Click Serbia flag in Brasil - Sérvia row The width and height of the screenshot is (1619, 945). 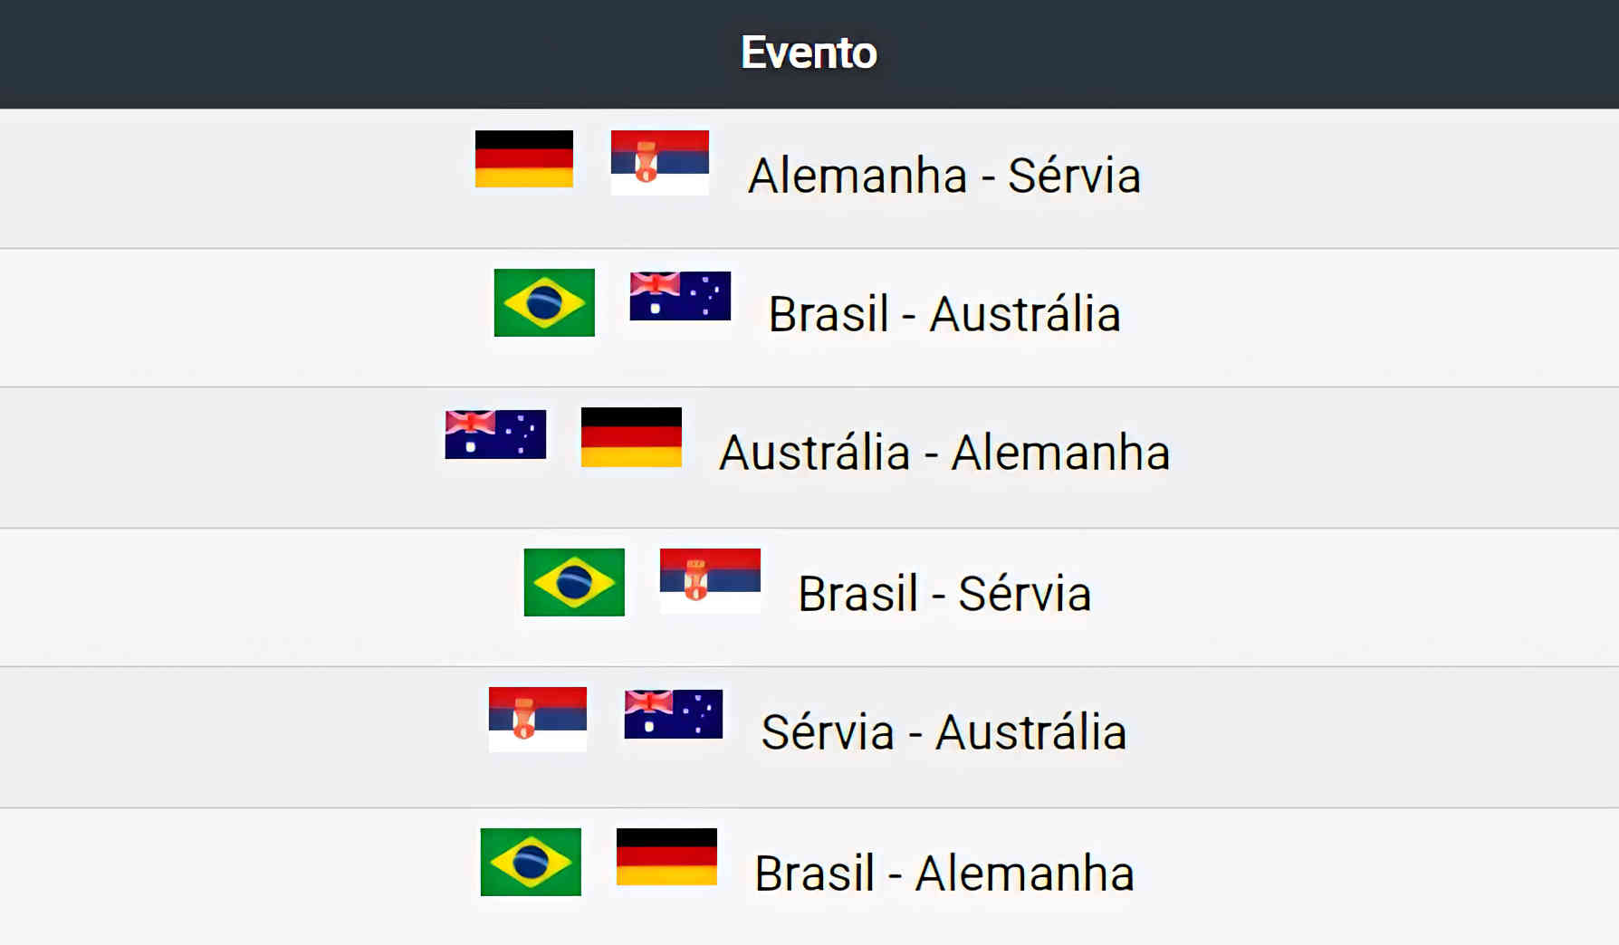pyautogui.click(x=710, y=580)
